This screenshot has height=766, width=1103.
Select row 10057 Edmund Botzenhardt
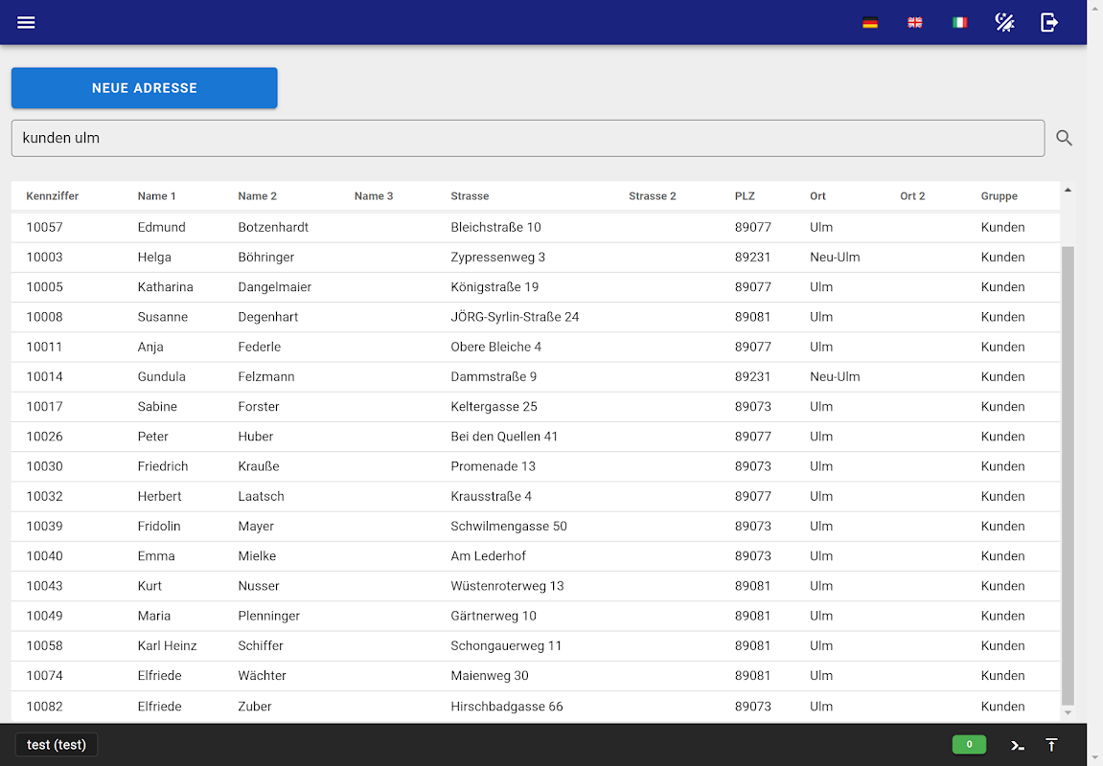(x=536, y=227)
